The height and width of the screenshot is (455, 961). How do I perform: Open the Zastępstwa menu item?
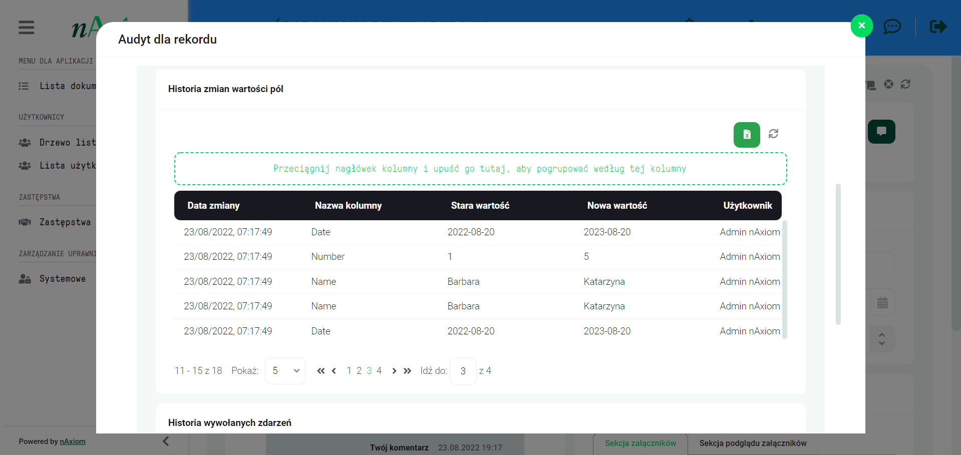tap(65, 222)
